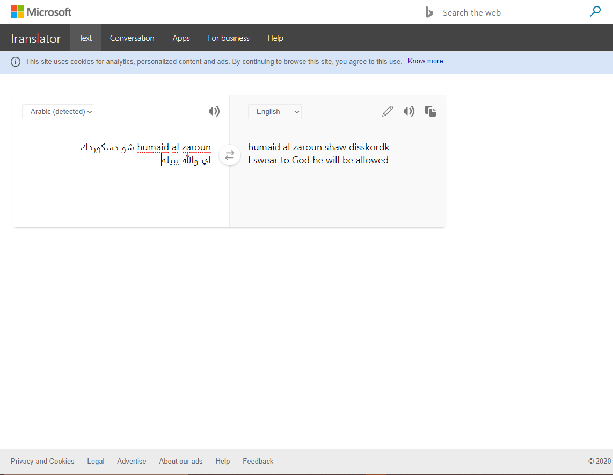
Task: Switch to the Conversation tab
Action: [x=132, y=38]
